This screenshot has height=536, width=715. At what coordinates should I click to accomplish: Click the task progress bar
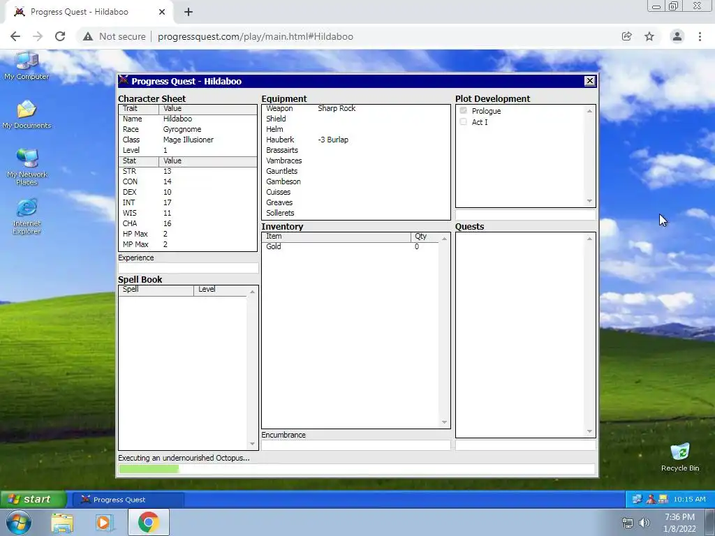357,469
